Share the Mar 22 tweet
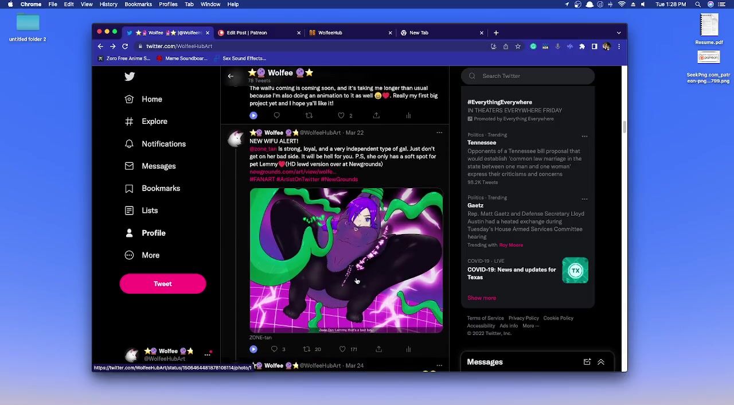Image resolution: width=734 pixels, height=405 pixels. [378, 349]
